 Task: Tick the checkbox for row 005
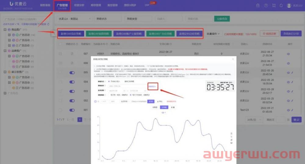coord(60,72)
